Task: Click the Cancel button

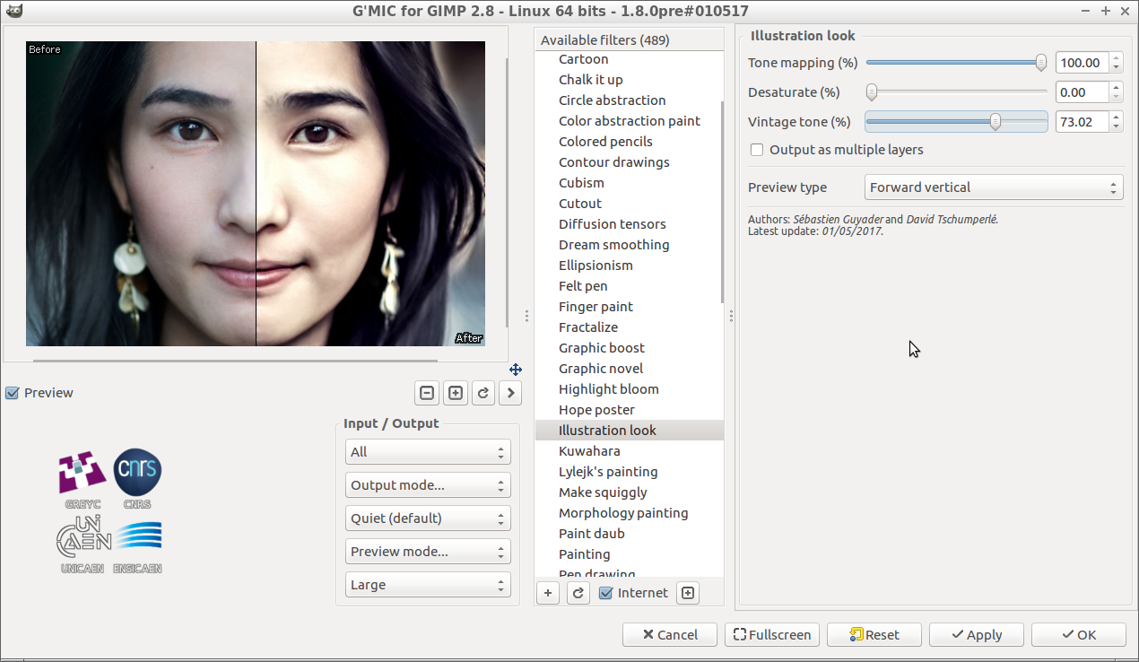Action: pyautogui.click(x=670, y=635)
